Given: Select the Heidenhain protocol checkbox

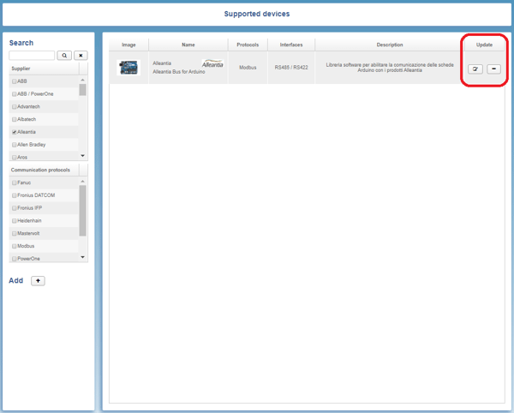Looking at the screenshot, I should [x=14, y=221].
